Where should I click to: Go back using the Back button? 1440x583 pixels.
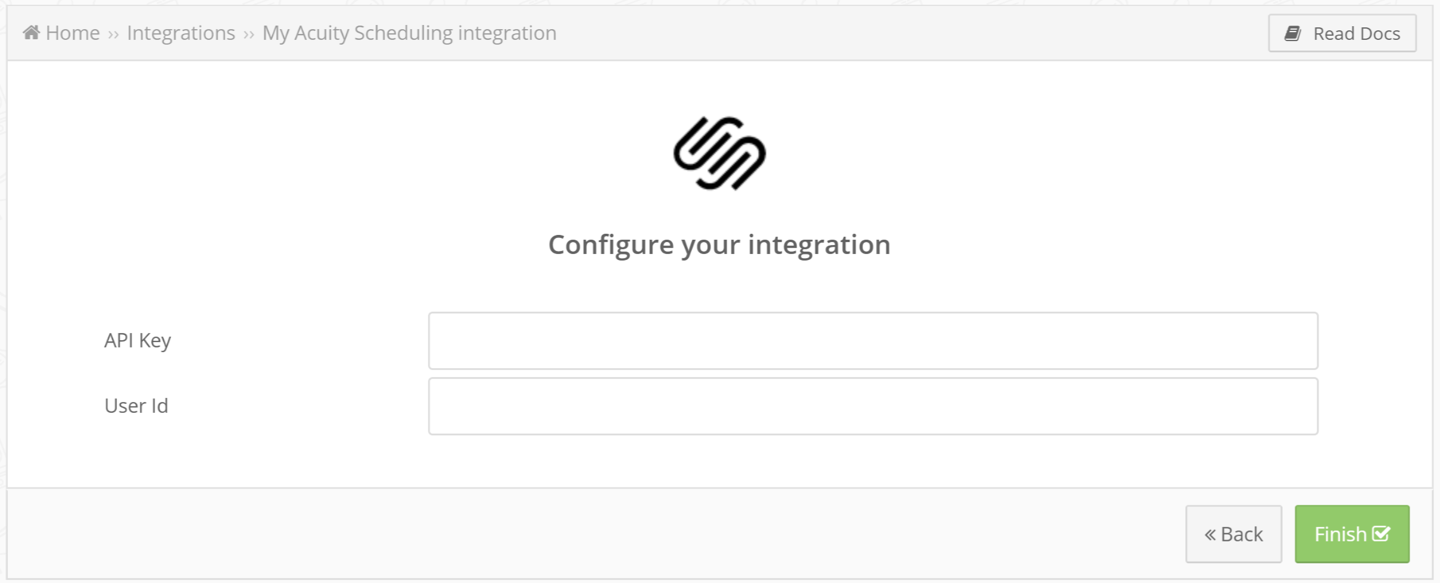(x=1234, y=534)
